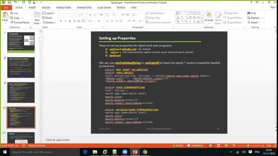
Task: Open Google Chrome from taskbar
Action: [145, 152]
